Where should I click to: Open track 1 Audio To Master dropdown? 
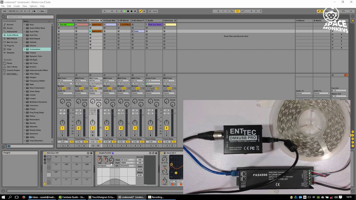66,93
